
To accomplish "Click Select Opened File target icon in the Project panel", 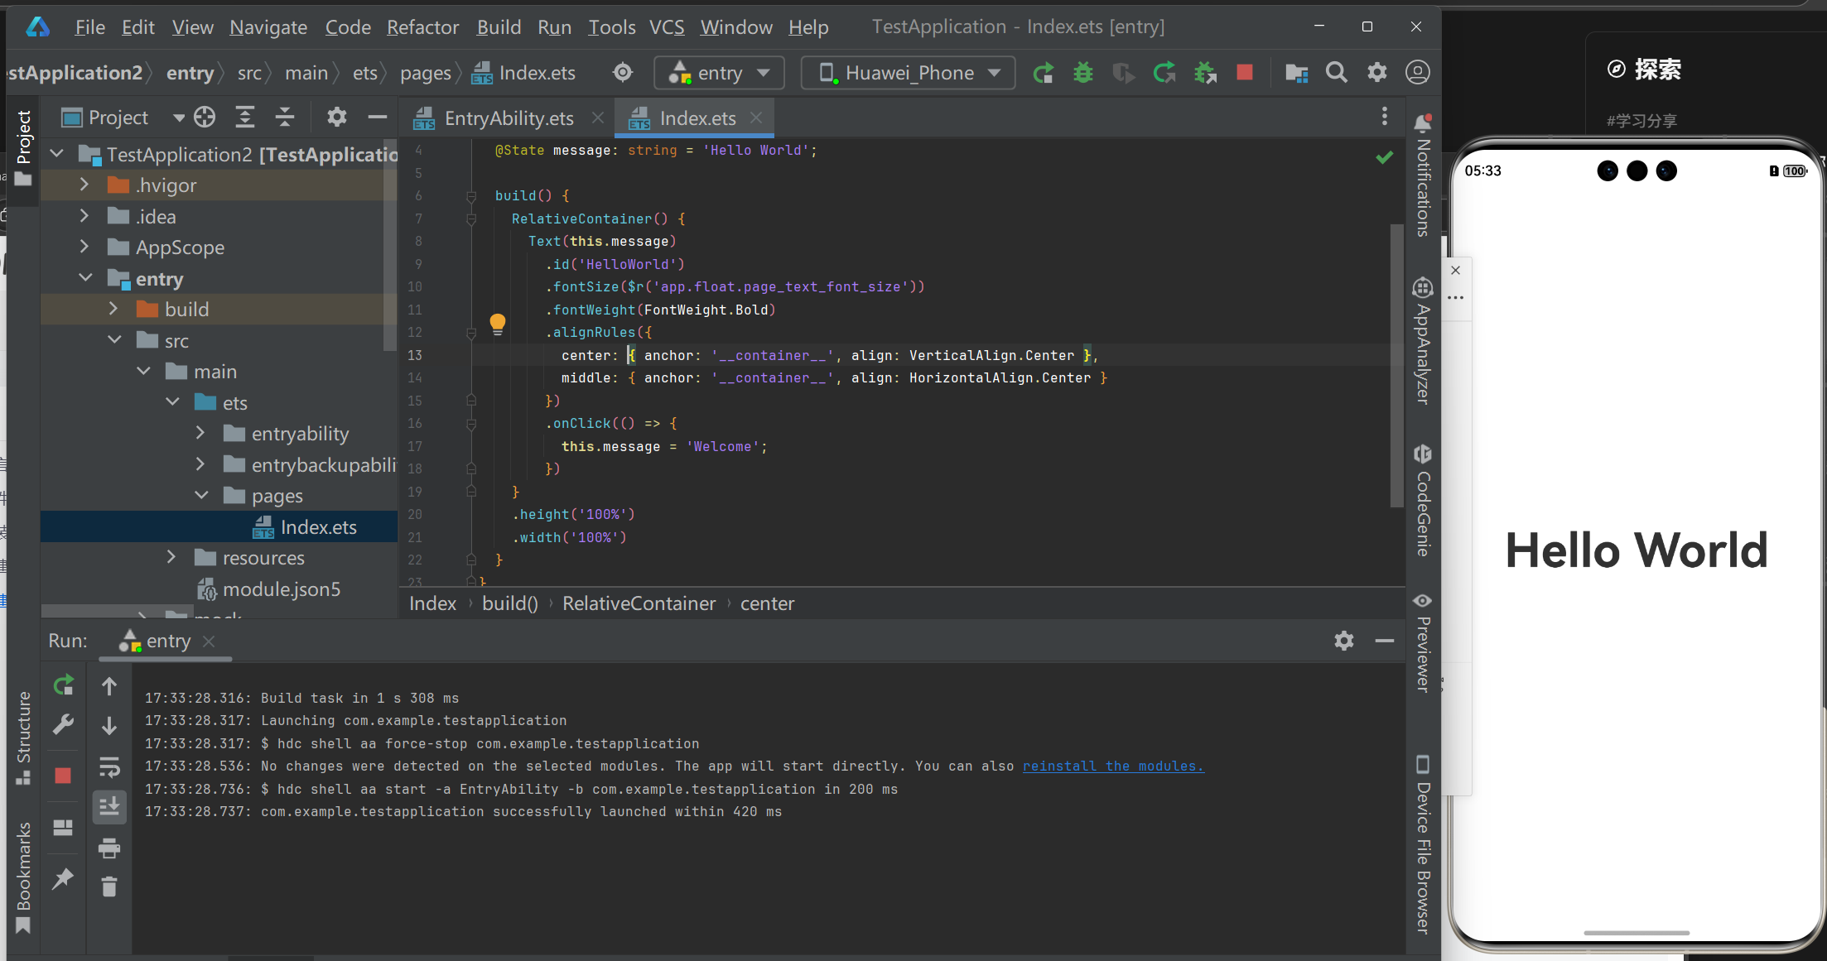I will (x=205, y=118).
